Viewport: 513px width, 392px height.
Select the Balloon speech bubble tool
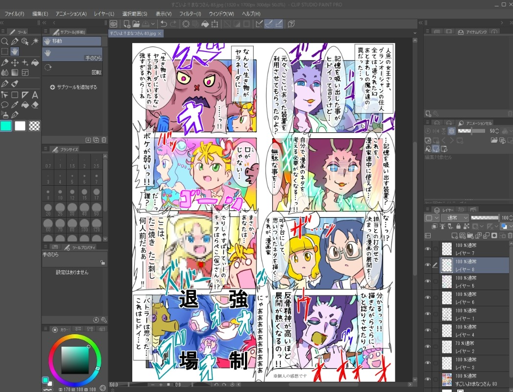click(4, 104)
